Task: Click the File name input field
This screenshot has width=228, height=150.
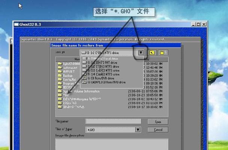Action: [x=113, y=121]
